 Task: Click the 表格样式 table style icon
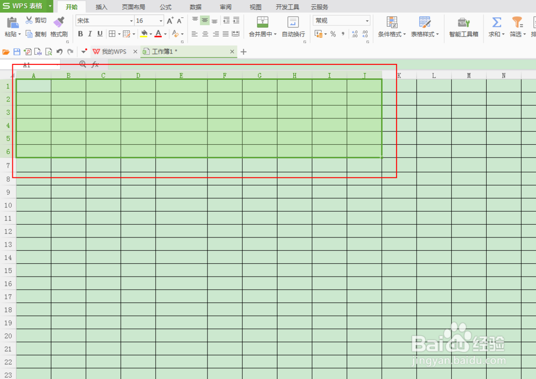[x=425, y=22]
